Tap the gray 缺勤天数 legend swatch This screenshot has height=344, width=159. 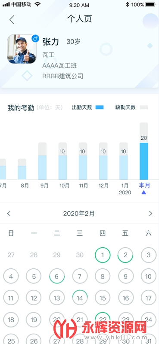[144, 107]
